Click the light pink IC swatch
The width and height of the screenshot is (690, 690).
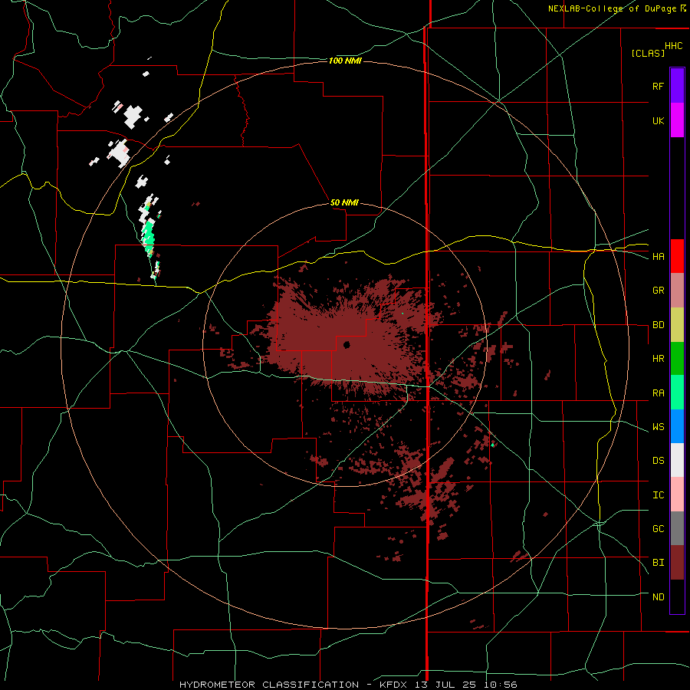click(677, 495)
